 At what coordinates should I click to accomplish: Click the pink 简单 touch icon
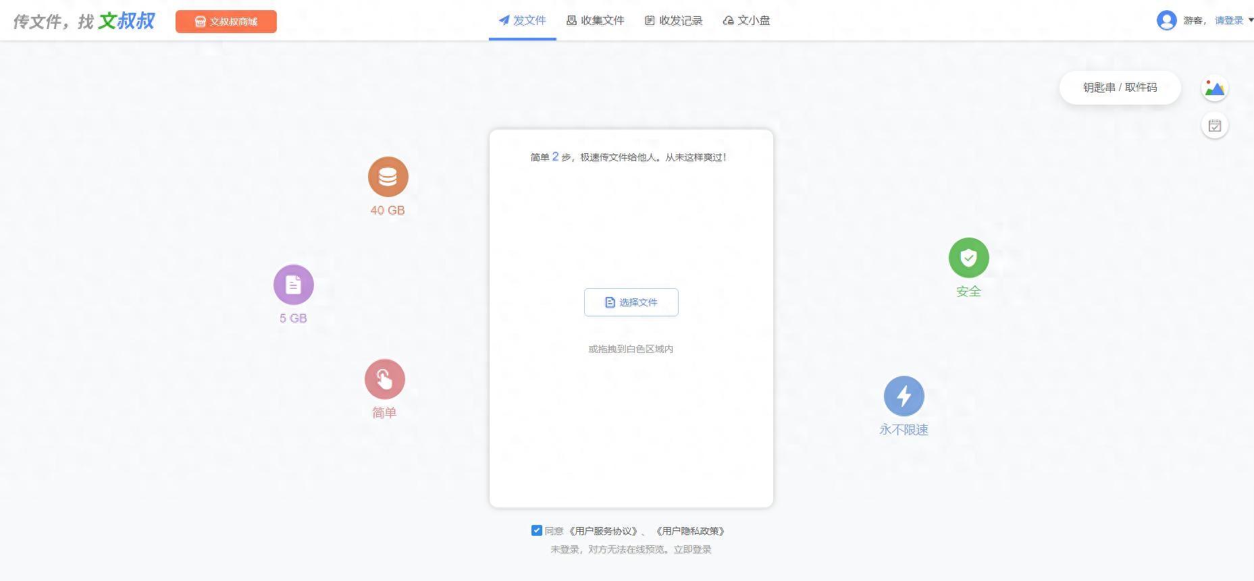[x=384, y=379]
